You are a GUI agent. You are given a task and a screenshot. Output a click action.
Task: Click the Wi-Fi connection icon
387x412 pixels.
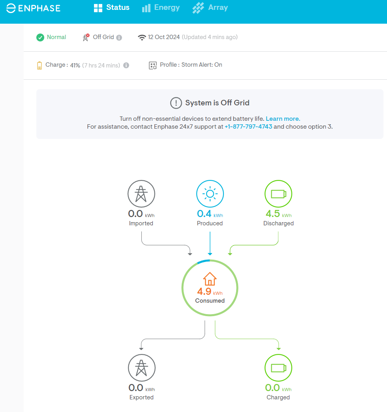pos(142,37)
